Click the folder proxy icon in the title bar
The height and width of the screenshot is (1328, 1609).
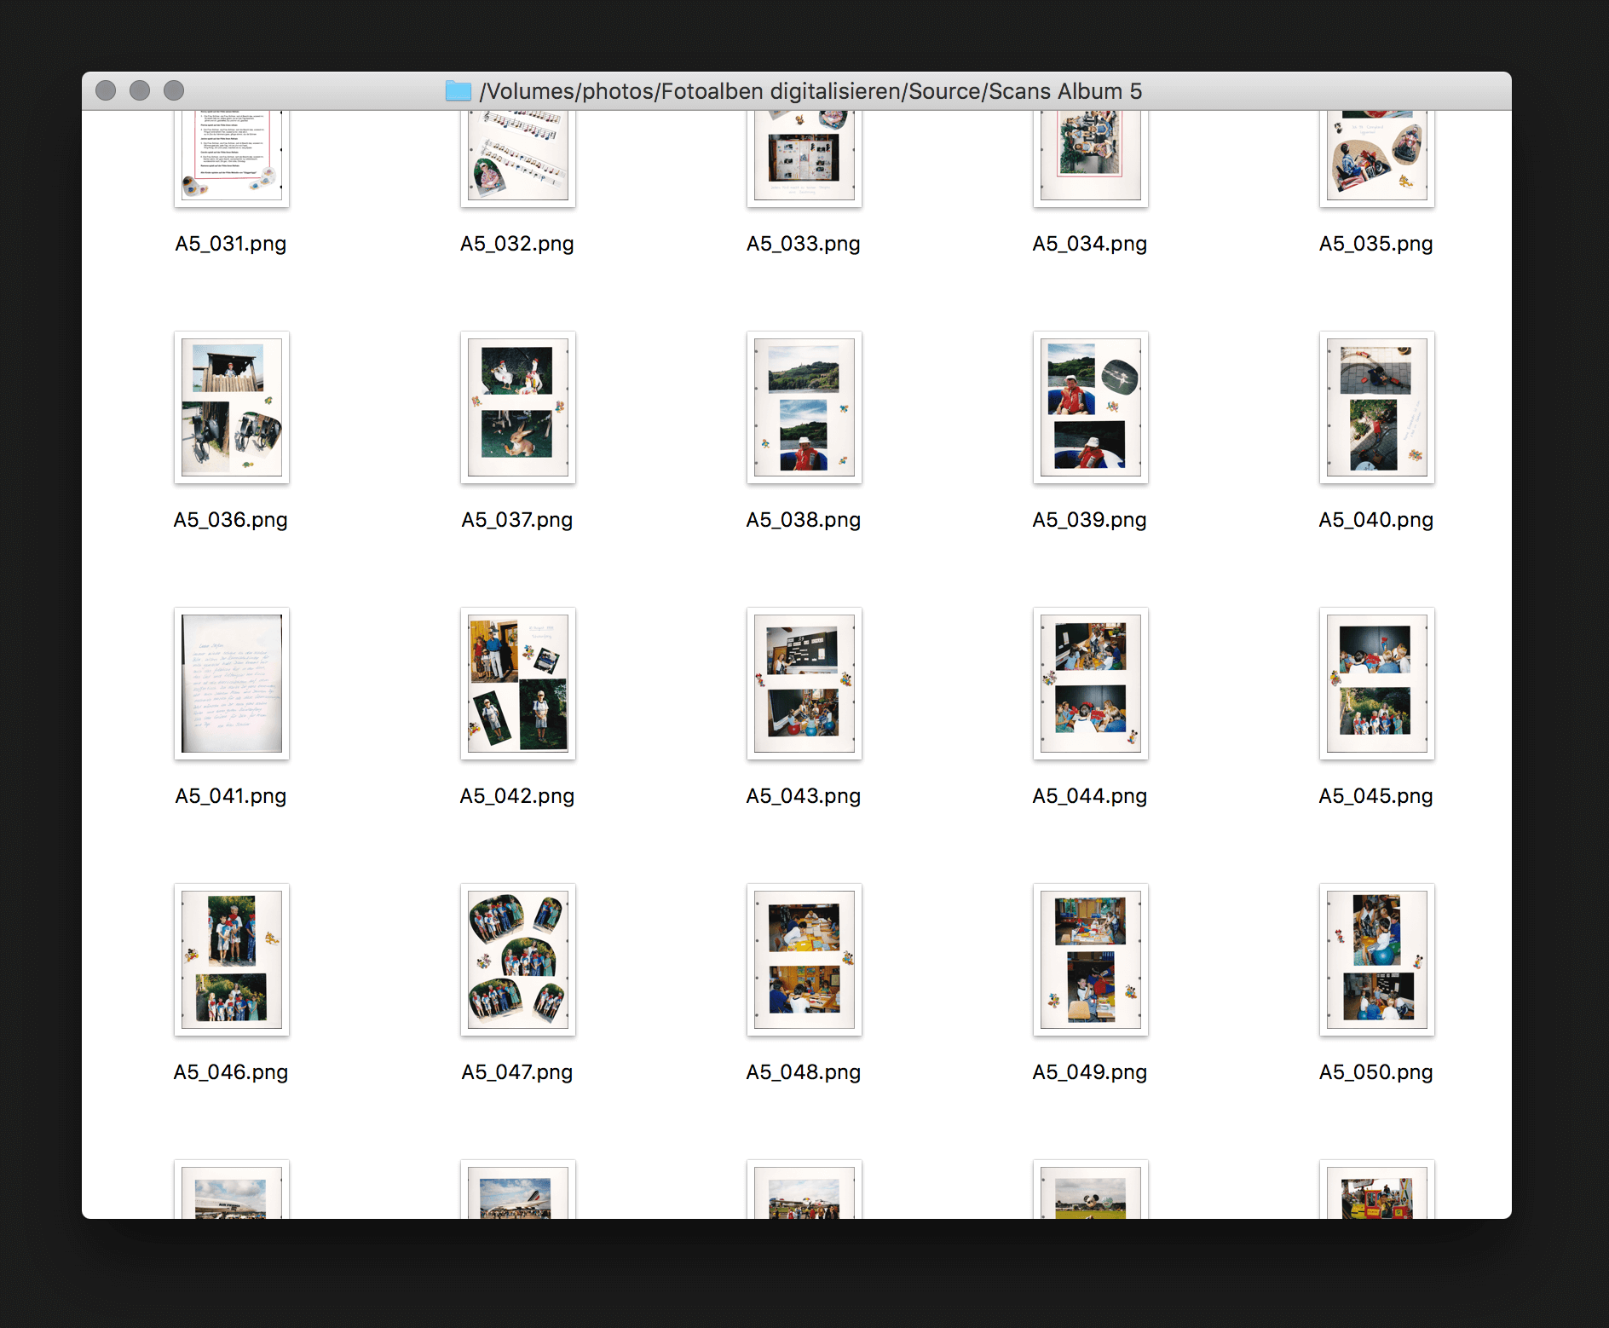click(458, 90)
